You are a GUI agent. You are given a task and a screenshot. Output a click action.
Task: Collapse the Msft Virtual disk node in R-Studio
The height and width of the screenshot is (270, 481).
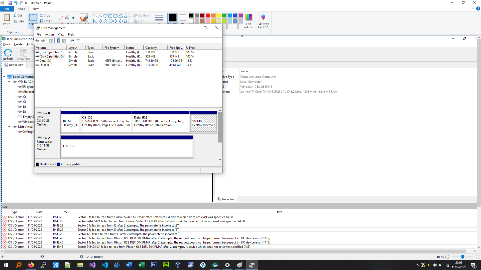(x=9, y=126)
